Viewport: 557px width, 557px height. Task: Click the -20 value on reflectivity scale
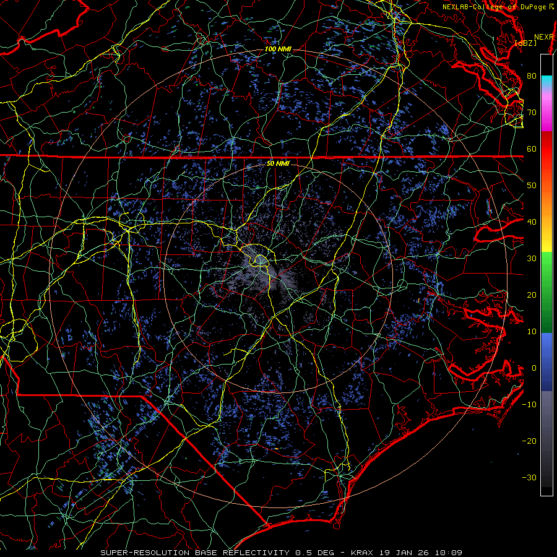[x=529, y=441]
